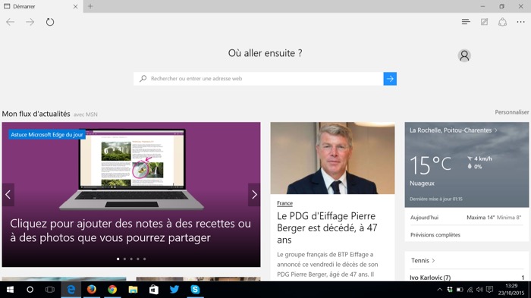Screen dimensions: 531x298
Task: Open Astuce Microsoft Edge du jour label
Action: coord(47,134)
